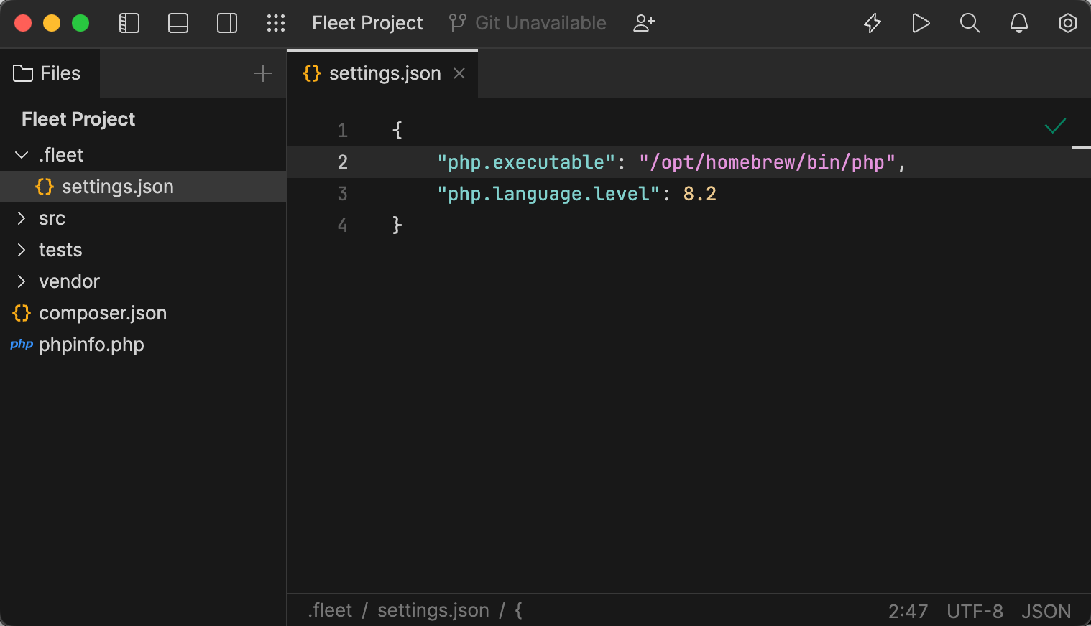Click the Run play button
This screenshot has height=626, width=1091.
pos(921,23)
